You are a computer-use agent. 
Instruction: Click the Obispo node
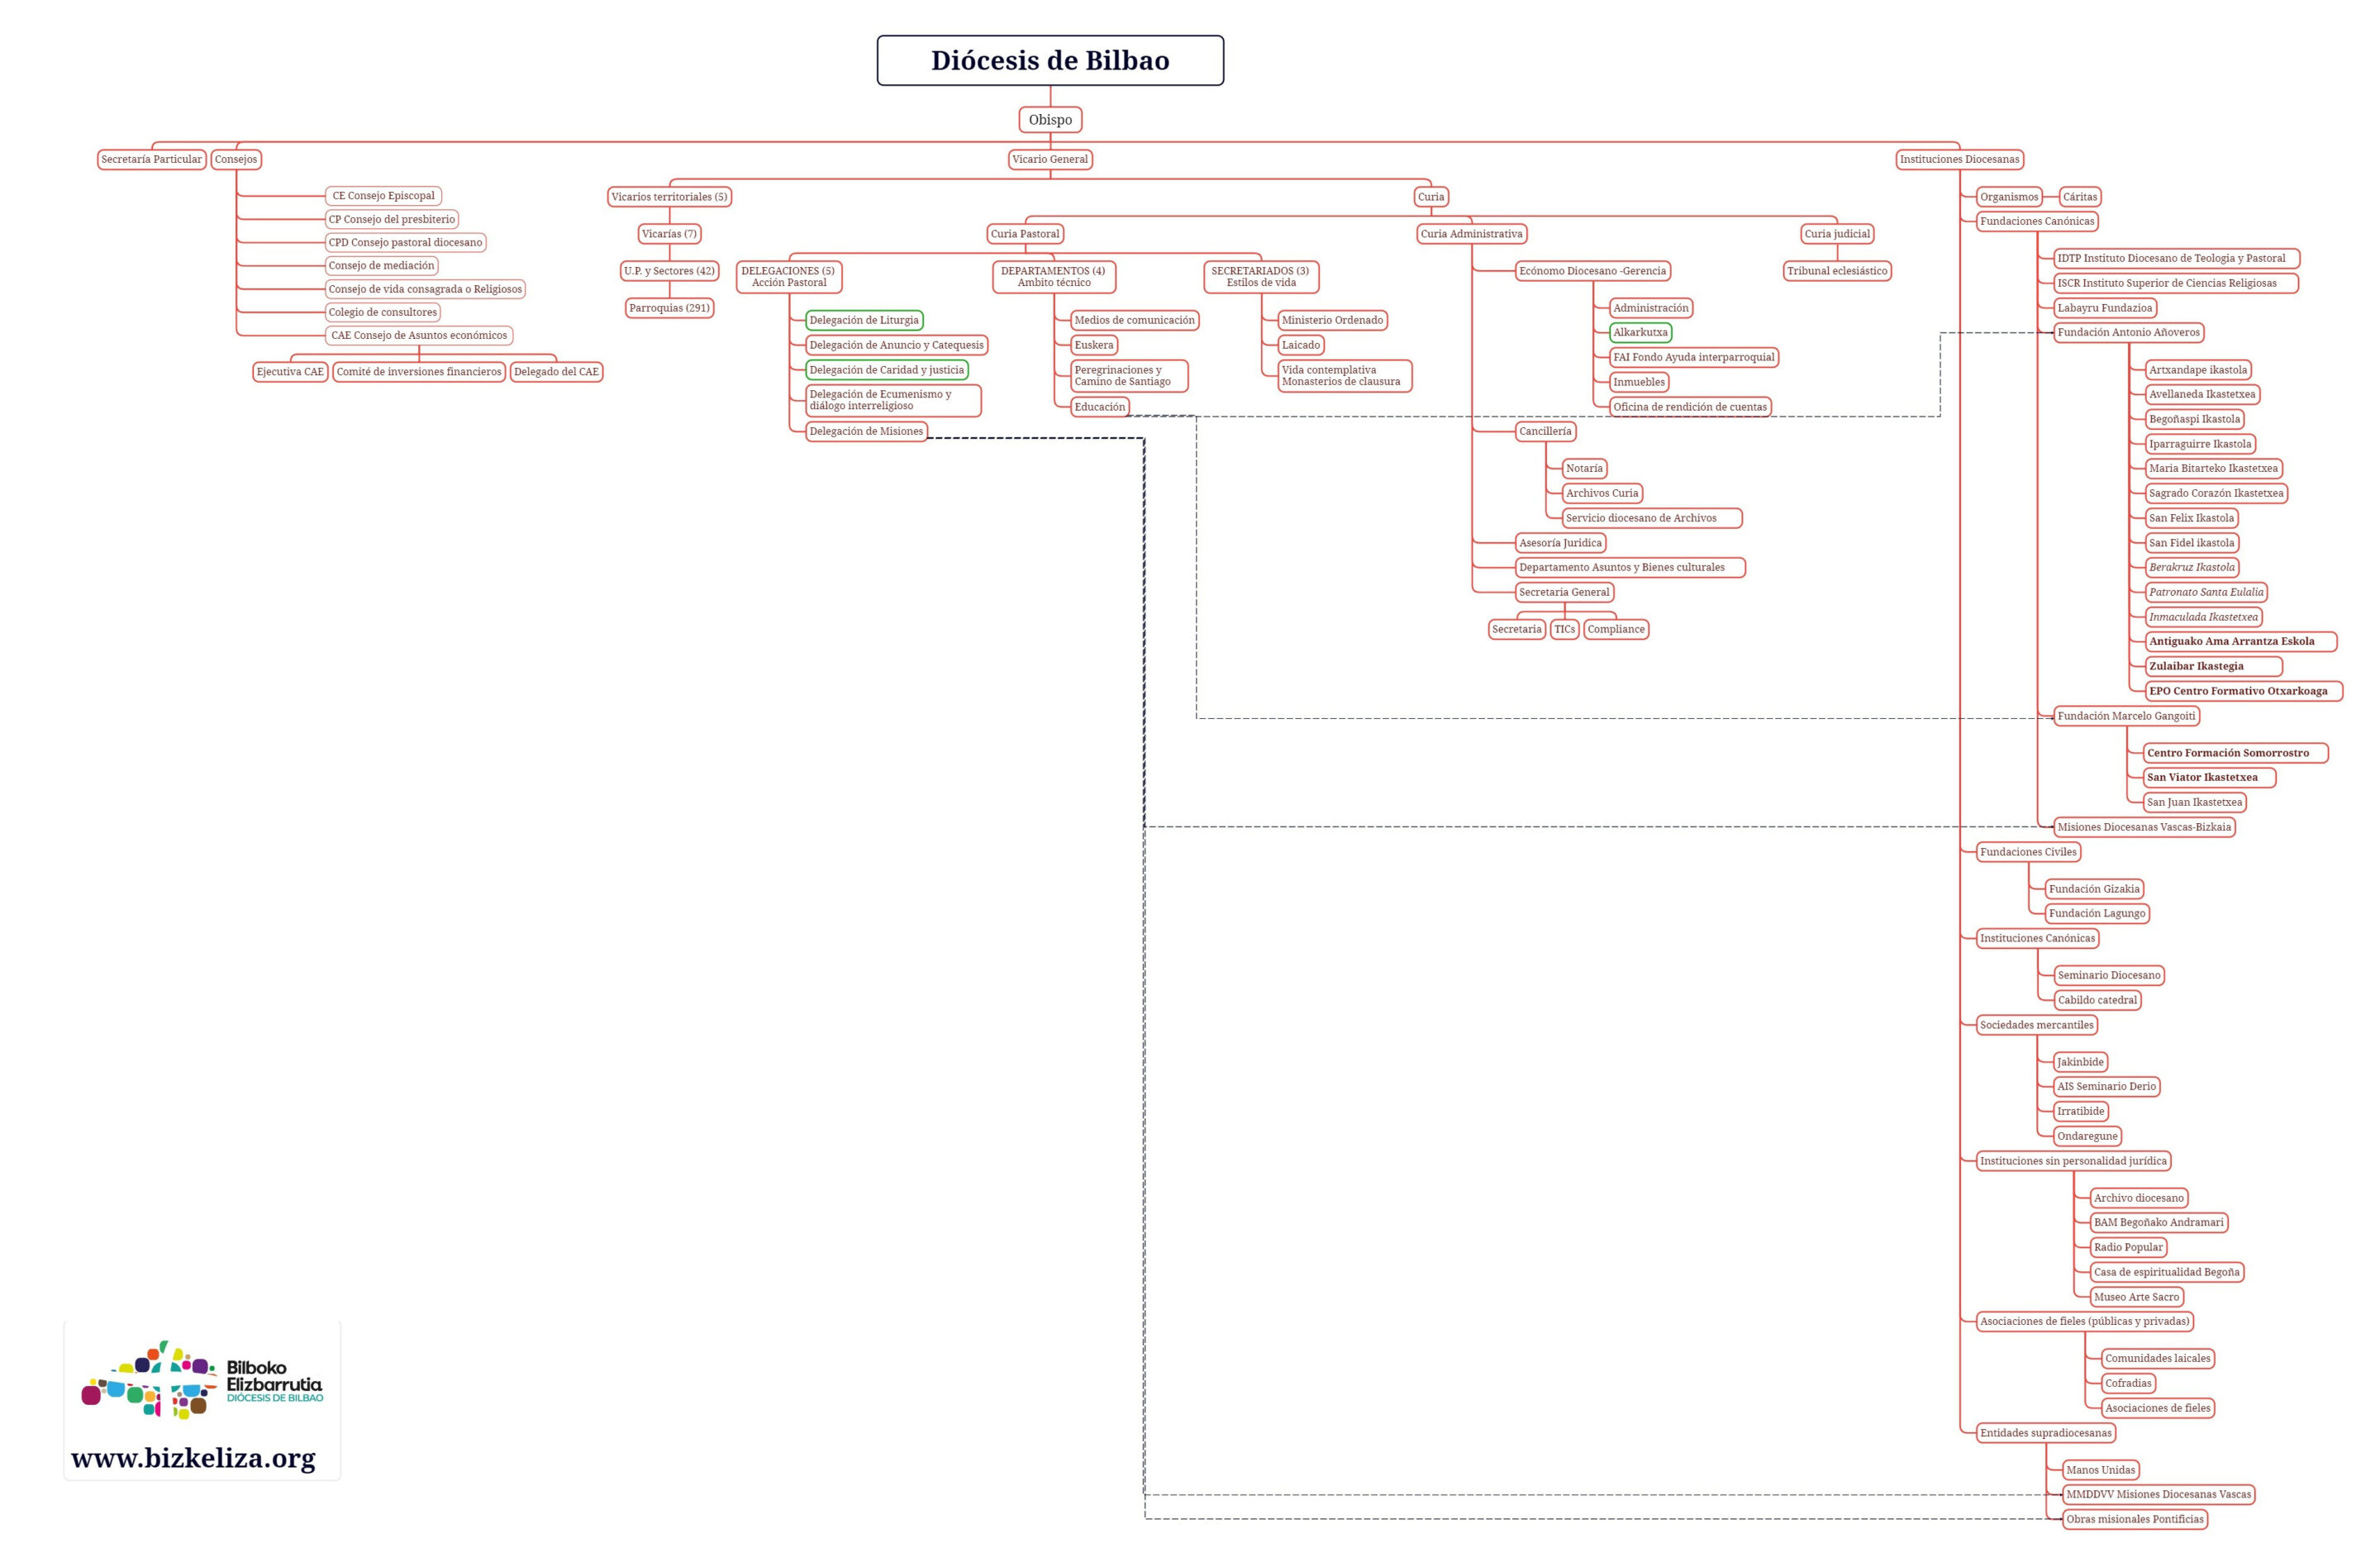1050,120
